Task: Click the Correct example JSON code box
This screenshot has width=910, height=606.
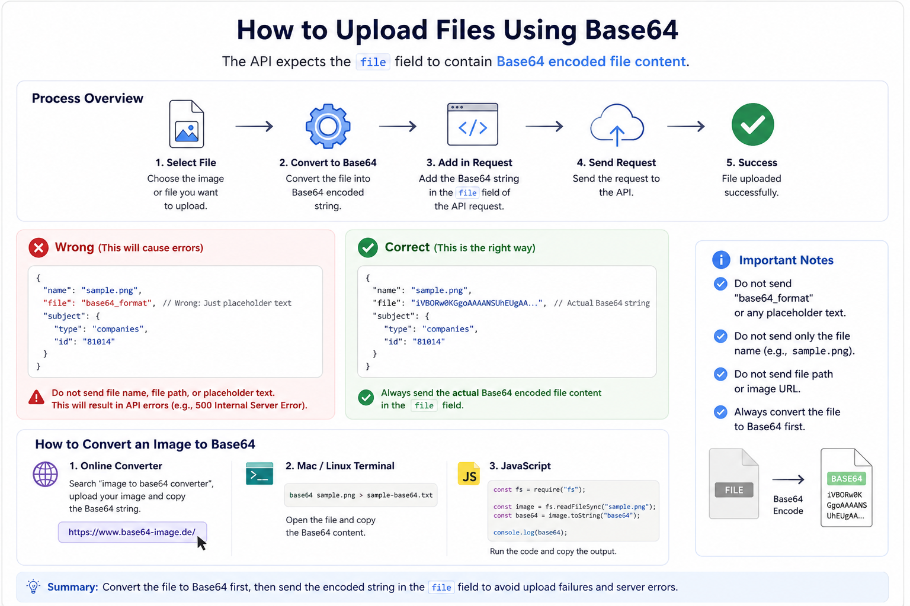Action: coord(507,321)
